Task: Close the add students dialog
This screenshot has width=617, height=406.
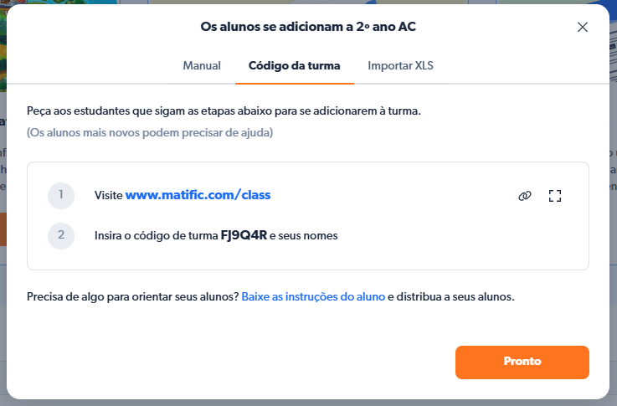Action: pos(583,27)
